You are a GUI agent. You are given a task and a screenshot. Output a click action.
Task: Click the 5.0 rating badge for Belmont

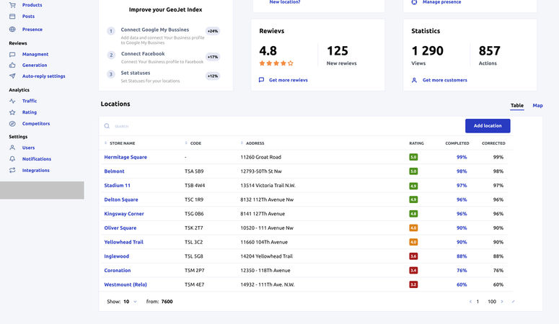(413, 171)
